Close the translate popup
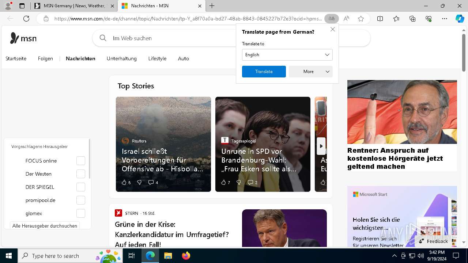Viewport: 468px width, 263px height. click(x=333, y=29)
